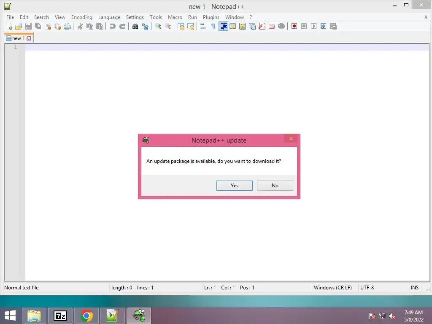Click Yes to download the update
The image size is (432, 324).
(x=235, y=186)
